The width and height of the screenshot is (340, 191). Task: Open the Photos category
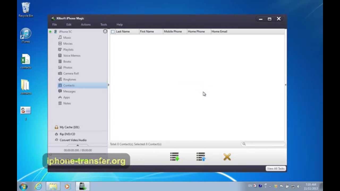point(68,67)
